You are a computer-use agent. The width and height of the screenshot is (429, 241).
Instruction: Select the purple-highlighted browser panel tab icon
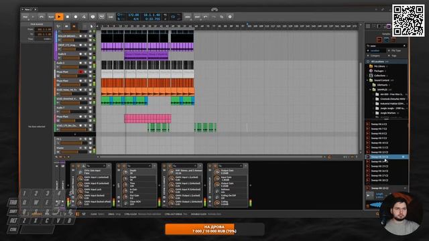(389, 26)
